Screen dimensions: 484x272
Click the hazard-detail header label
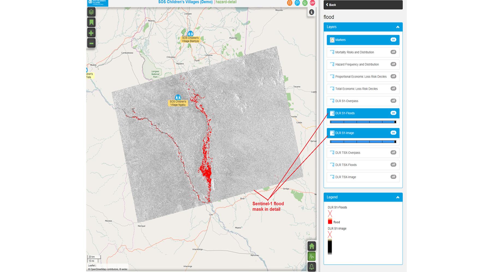click(x=226, y=2)
